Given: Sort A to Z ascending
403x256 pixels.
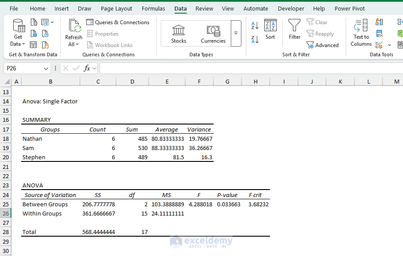Looking at the screenshot, I should point(255,26).
